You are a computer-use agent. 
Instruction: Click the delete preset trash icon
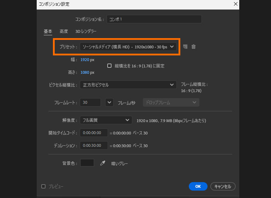(193, 47)
